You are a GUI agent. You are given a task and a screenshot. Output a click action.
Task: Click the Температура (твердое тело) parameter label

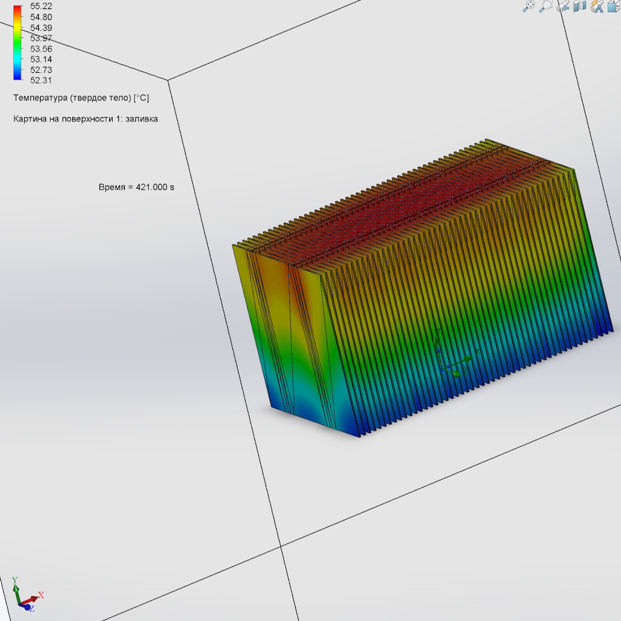pos(81,98)
